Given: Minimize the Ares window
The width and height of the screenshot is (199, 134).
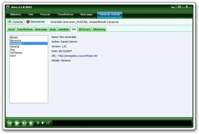Looking at the screenshot, I should tap(173, 7).
